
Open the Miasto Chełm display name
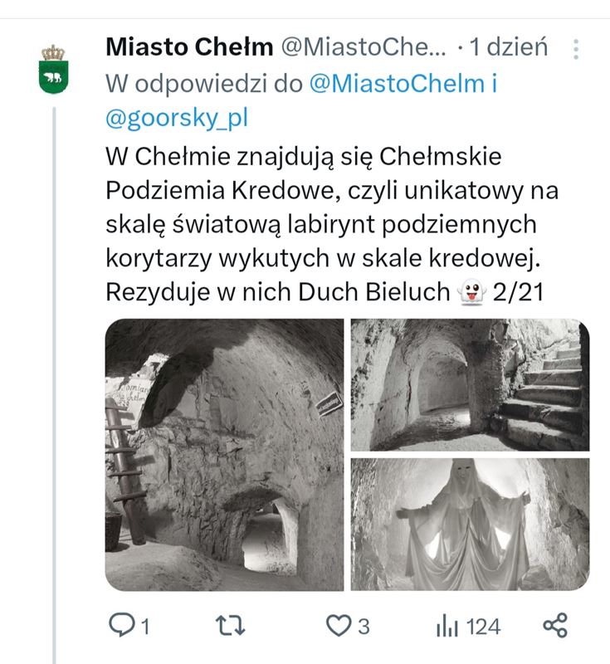tap(189, 47)
